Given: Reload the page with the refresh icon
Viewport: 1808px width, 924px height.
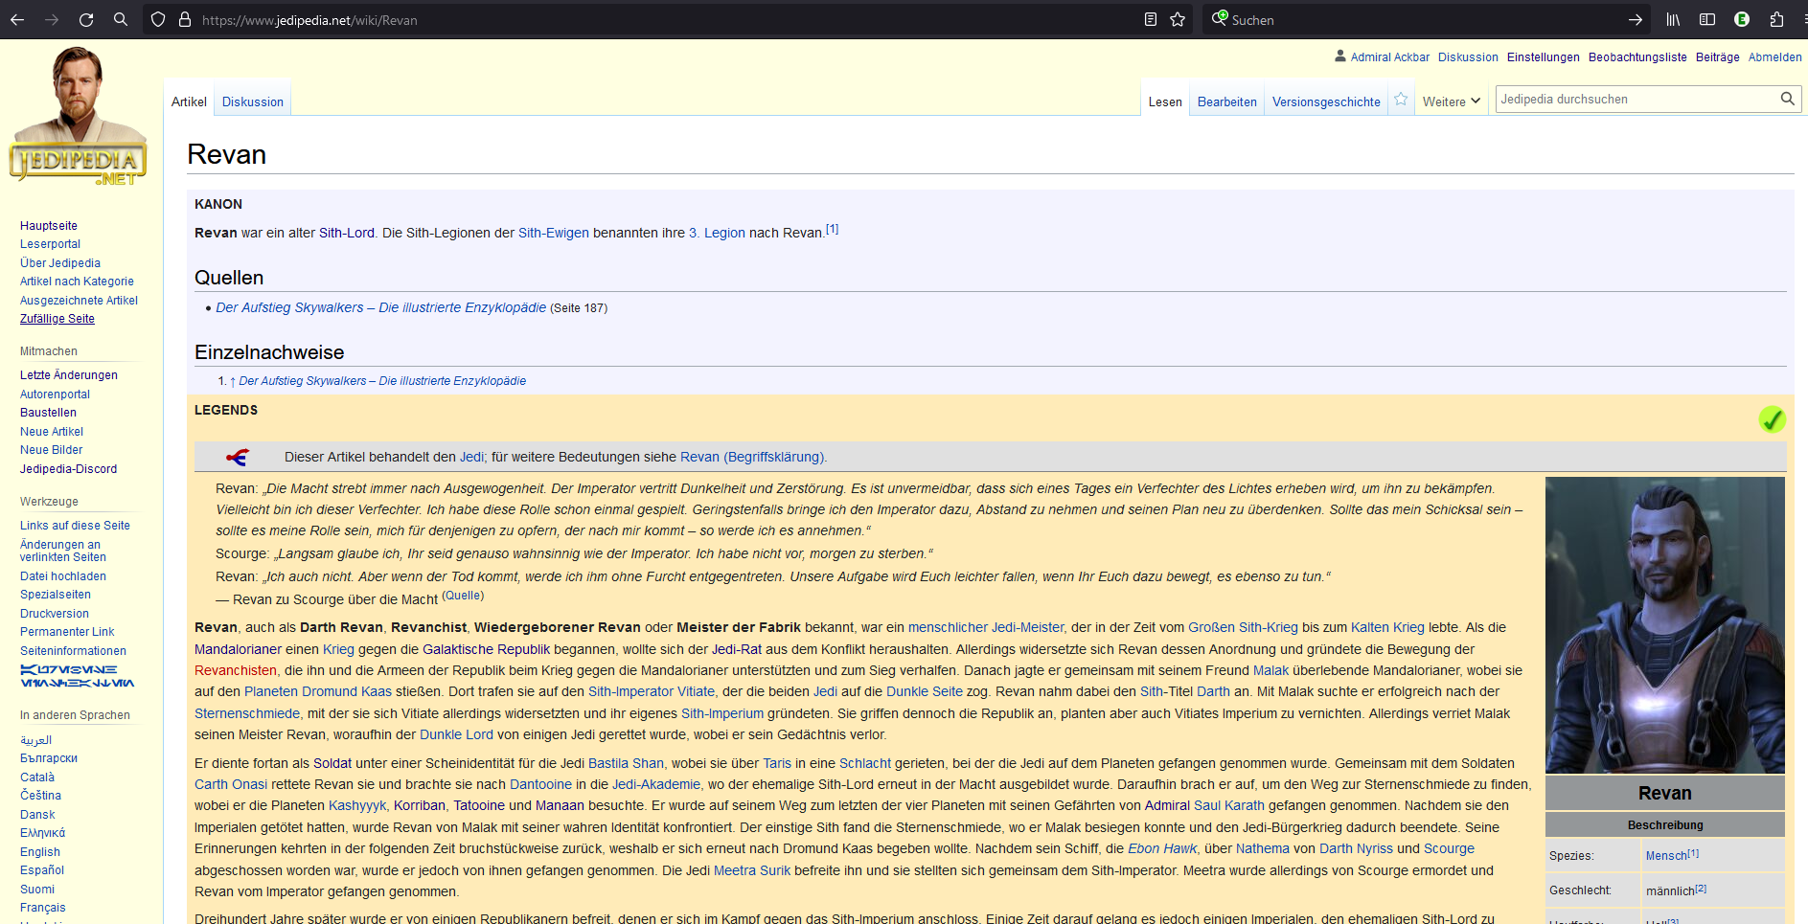Looking at the screenshot, I should (x=86, y=19).
